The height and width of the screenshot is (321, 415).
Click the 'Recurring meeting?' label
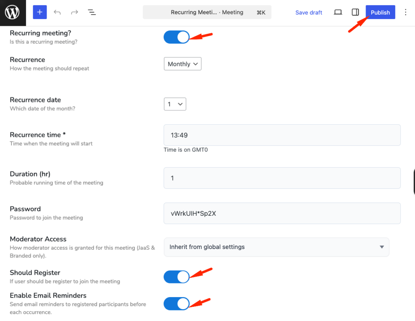41,33
